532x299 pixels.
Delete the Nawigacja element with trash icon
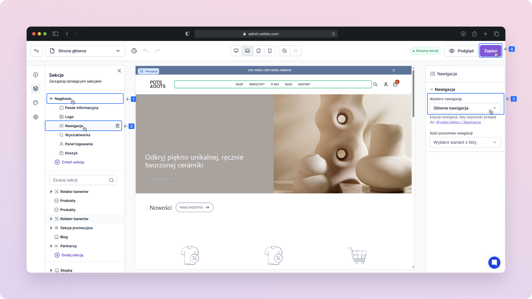117,126
